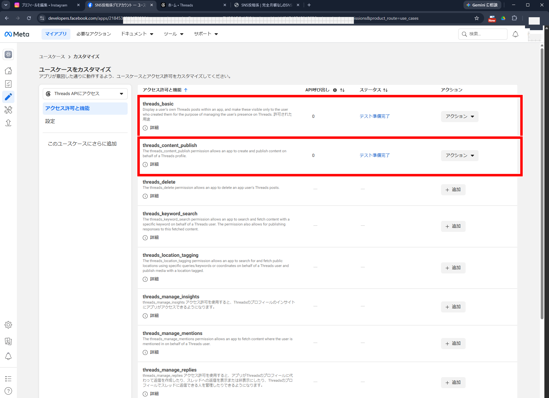Open notifications bell in top header
Screen dimensions: 549x398
515,34
